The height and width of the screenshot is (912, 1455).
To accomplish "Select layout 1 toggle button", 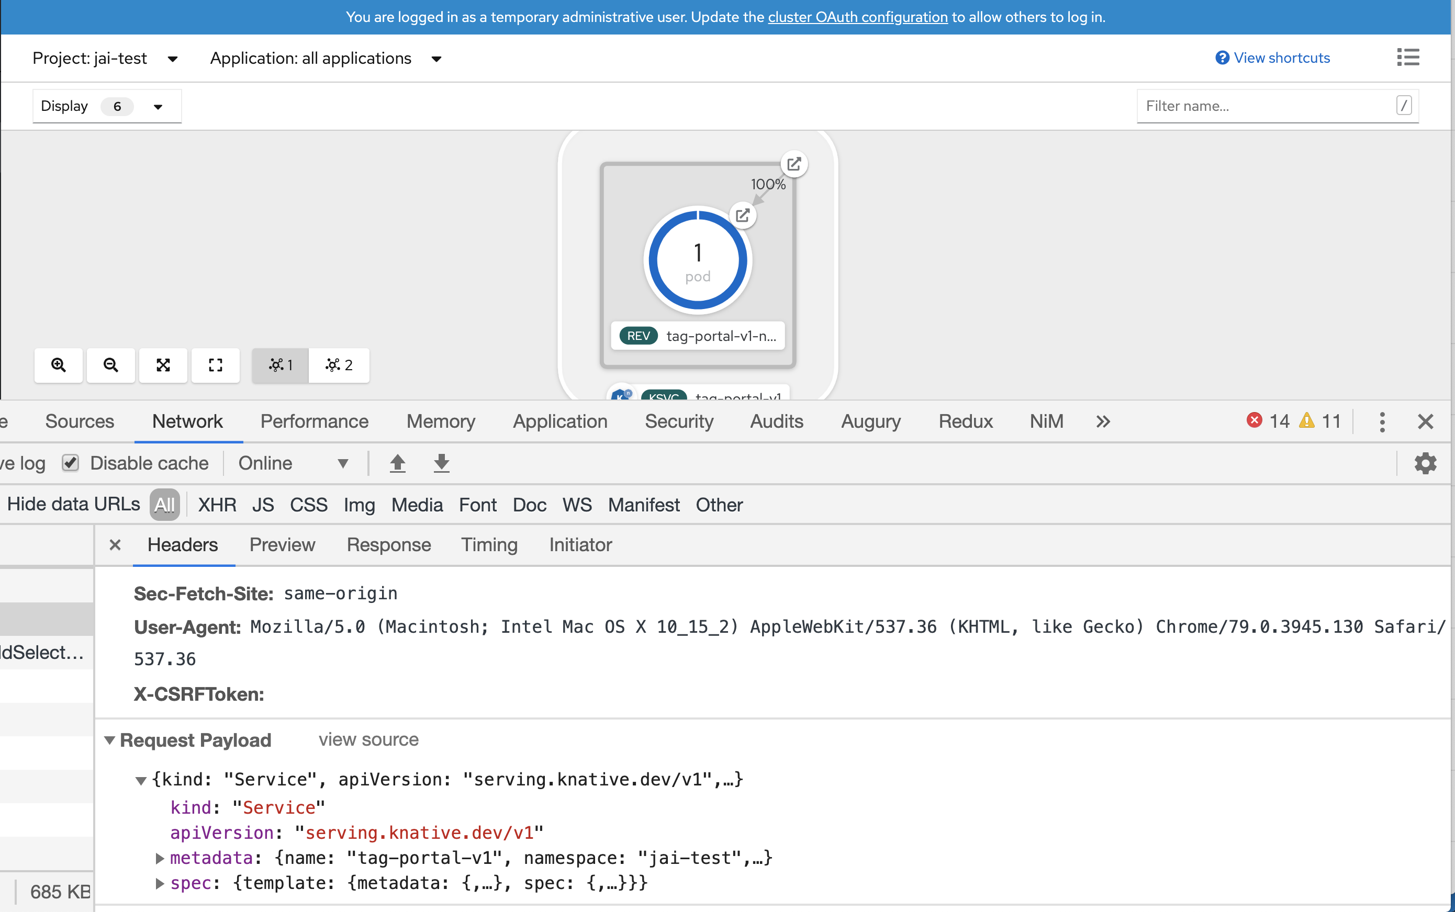I will click(281, 365).
